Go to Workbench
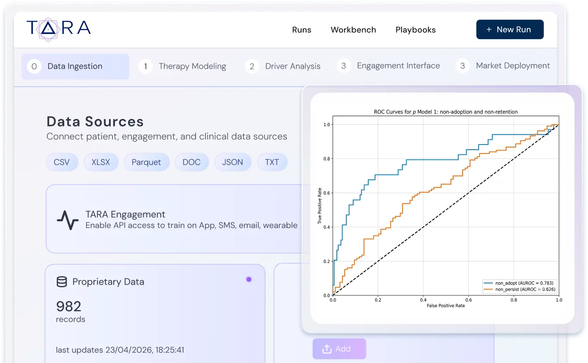The image size is (588, 363). (353, 30)
